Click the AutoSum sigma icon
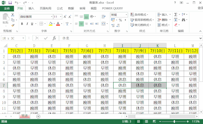 [176, 15]
